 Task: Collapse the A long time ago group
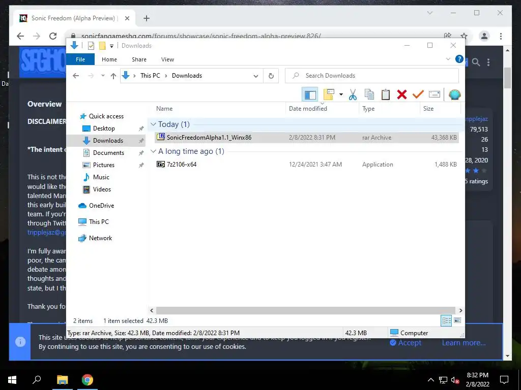pyautogui.click(x=153, y=151)
